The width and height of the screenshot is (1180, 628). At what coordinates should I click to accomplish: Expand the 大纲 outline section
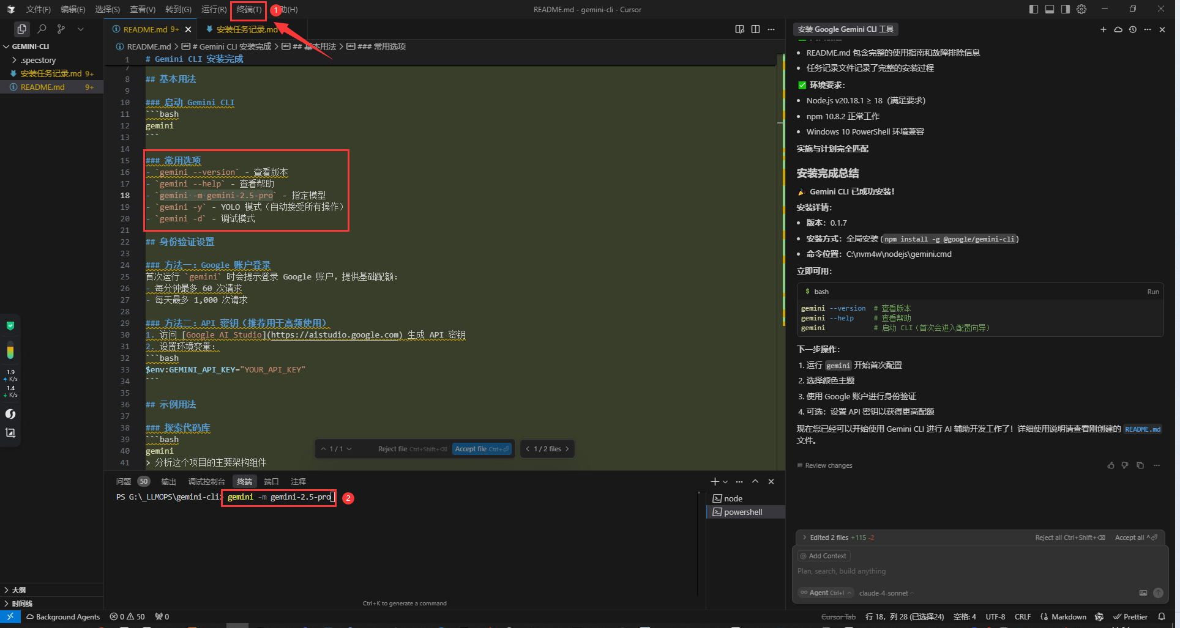tap(51, 590)
